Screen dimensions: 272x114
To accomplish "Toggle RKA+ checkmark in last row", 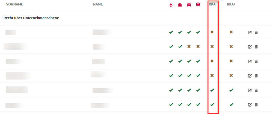I will pos(231,105).
